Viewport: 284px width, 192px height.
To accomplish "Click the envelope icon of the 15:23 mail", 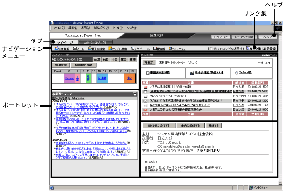I will (146, 87).
